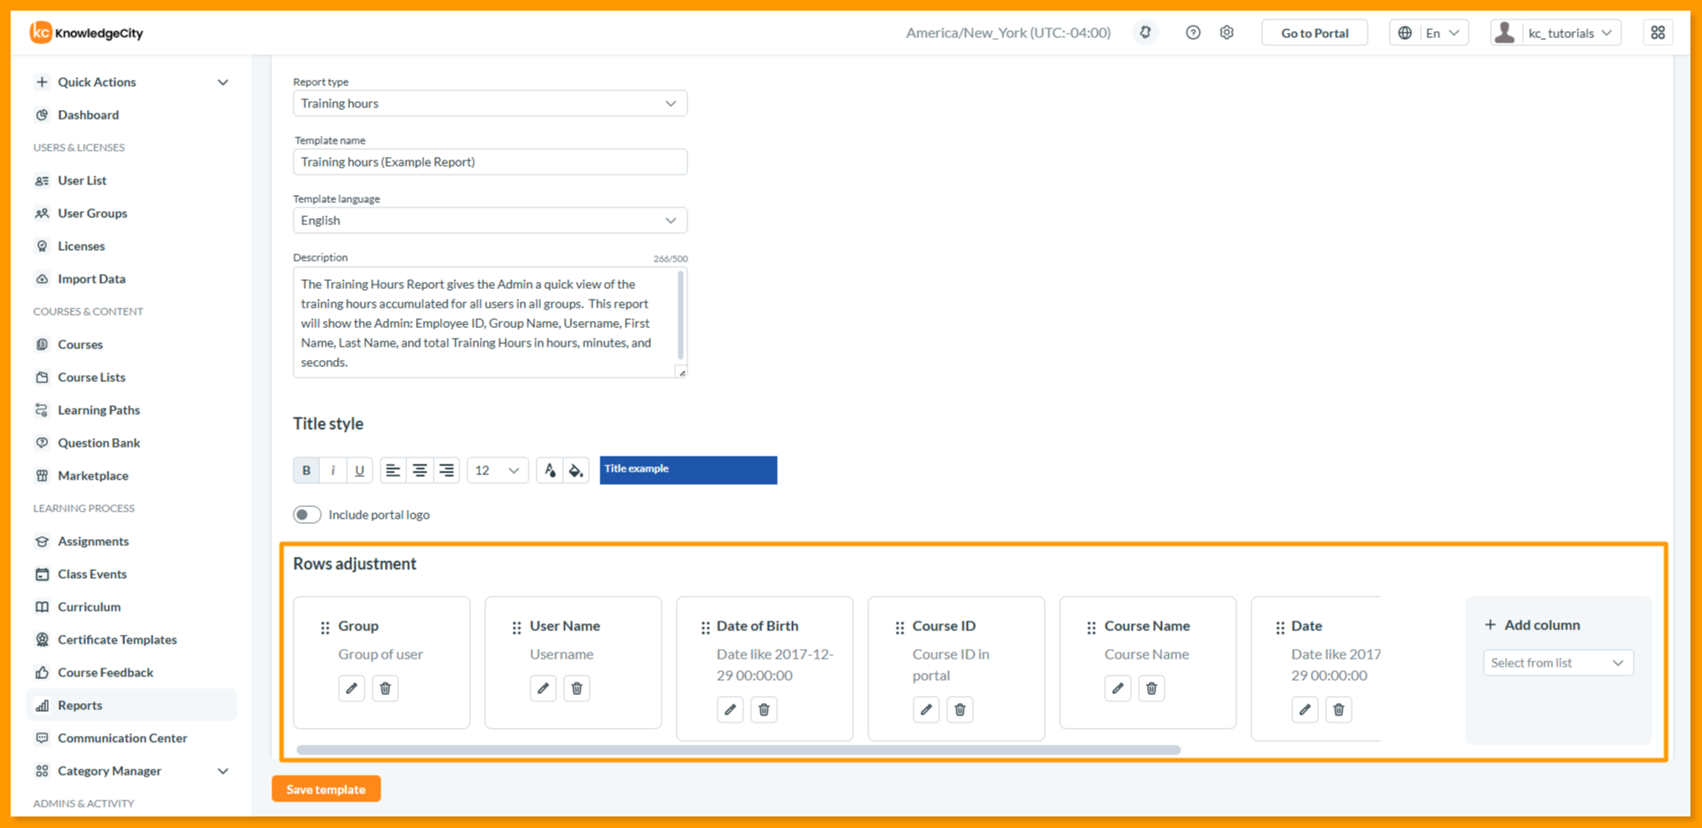Open the apps grid icon
The image size is (1702, 828).
[x=1658, y=33]
